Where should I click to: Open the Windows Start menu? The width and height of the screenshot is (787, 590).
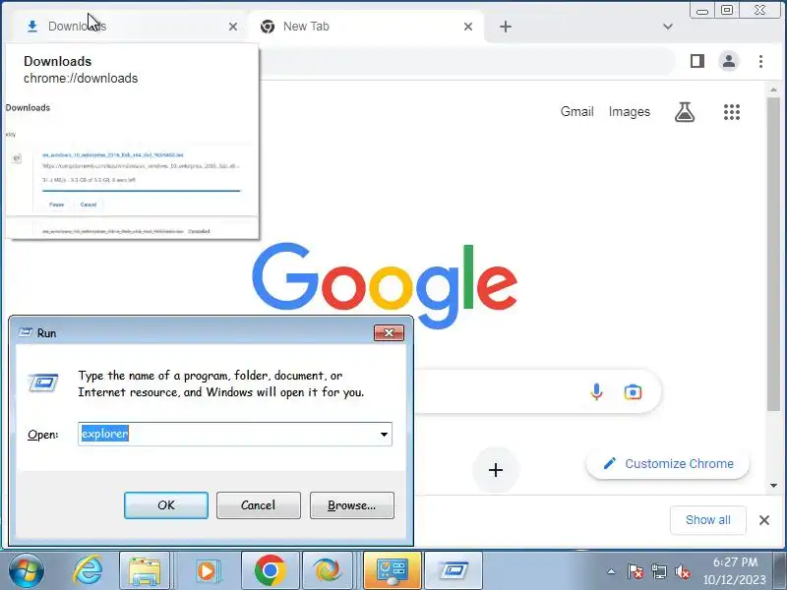point(26,571)
